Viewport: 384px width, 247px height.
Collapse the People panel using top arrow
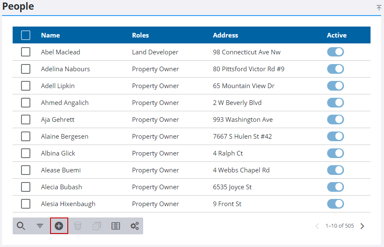379,8
